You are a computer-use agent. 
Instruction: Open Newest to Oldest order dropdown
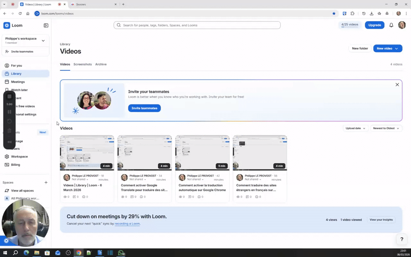click(386, 128)
